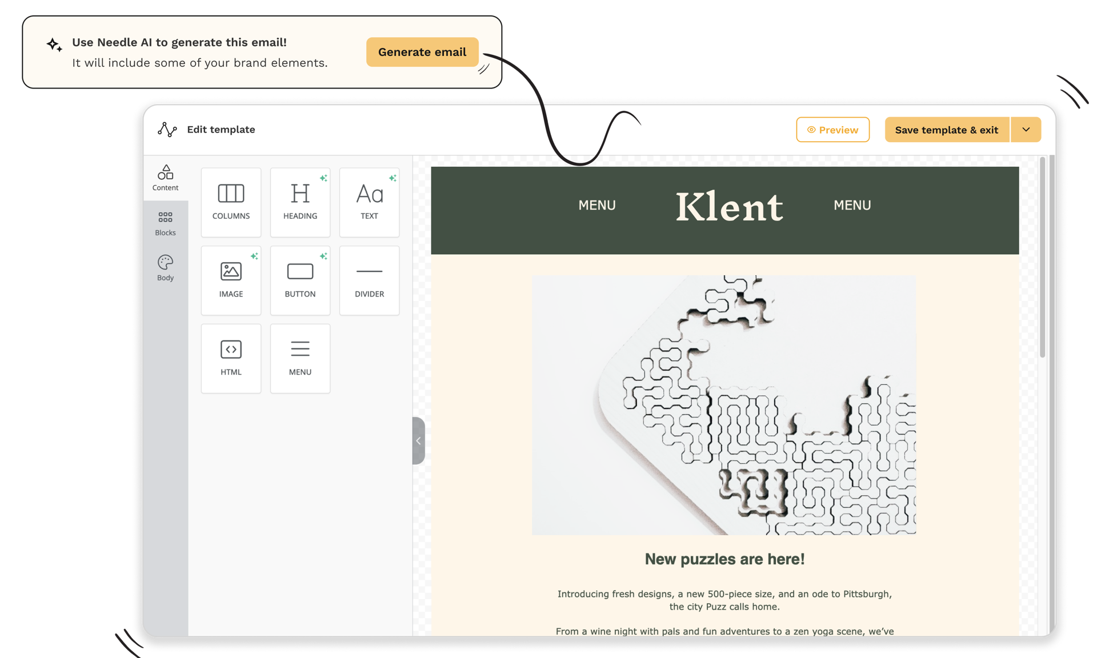The width and height of the screenshot is (1097, 658).
Task: Add a Text content block
Action: [x=369, y=202]
